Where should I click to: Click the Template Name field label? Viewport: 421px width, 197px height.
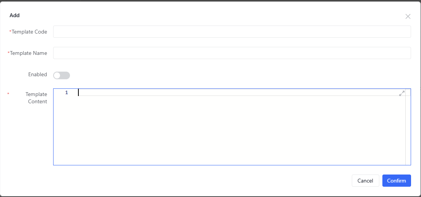[x=29, y=53]
